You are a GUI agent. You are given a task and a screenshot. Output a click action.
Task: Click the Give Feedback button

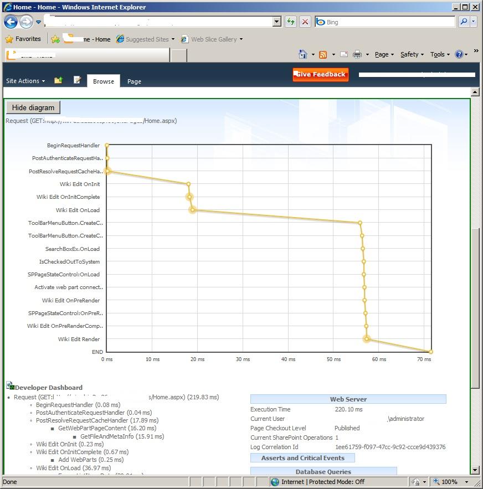pyautogui.click(x=321, y=75)
